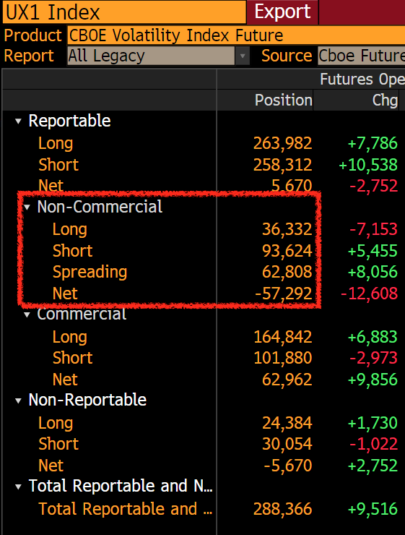Select the Reportable Short row label
Image resolution: width=405 pixels, height=535 pixels.
(58, 165)
